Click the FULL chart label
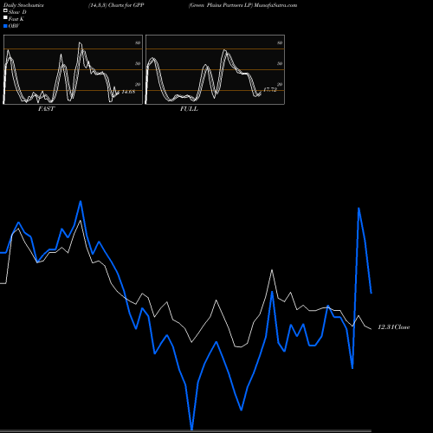 (x=189, y=109)
